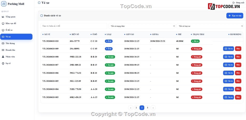Click plate number 60K1-456.19

75,97
